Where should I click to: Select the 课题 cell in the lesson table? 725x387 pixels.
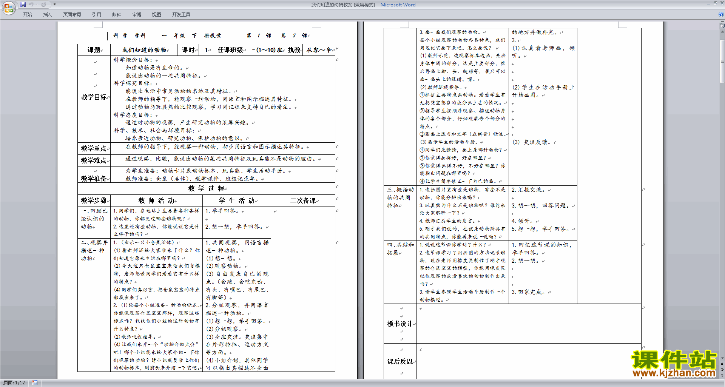tap(94, 50)
